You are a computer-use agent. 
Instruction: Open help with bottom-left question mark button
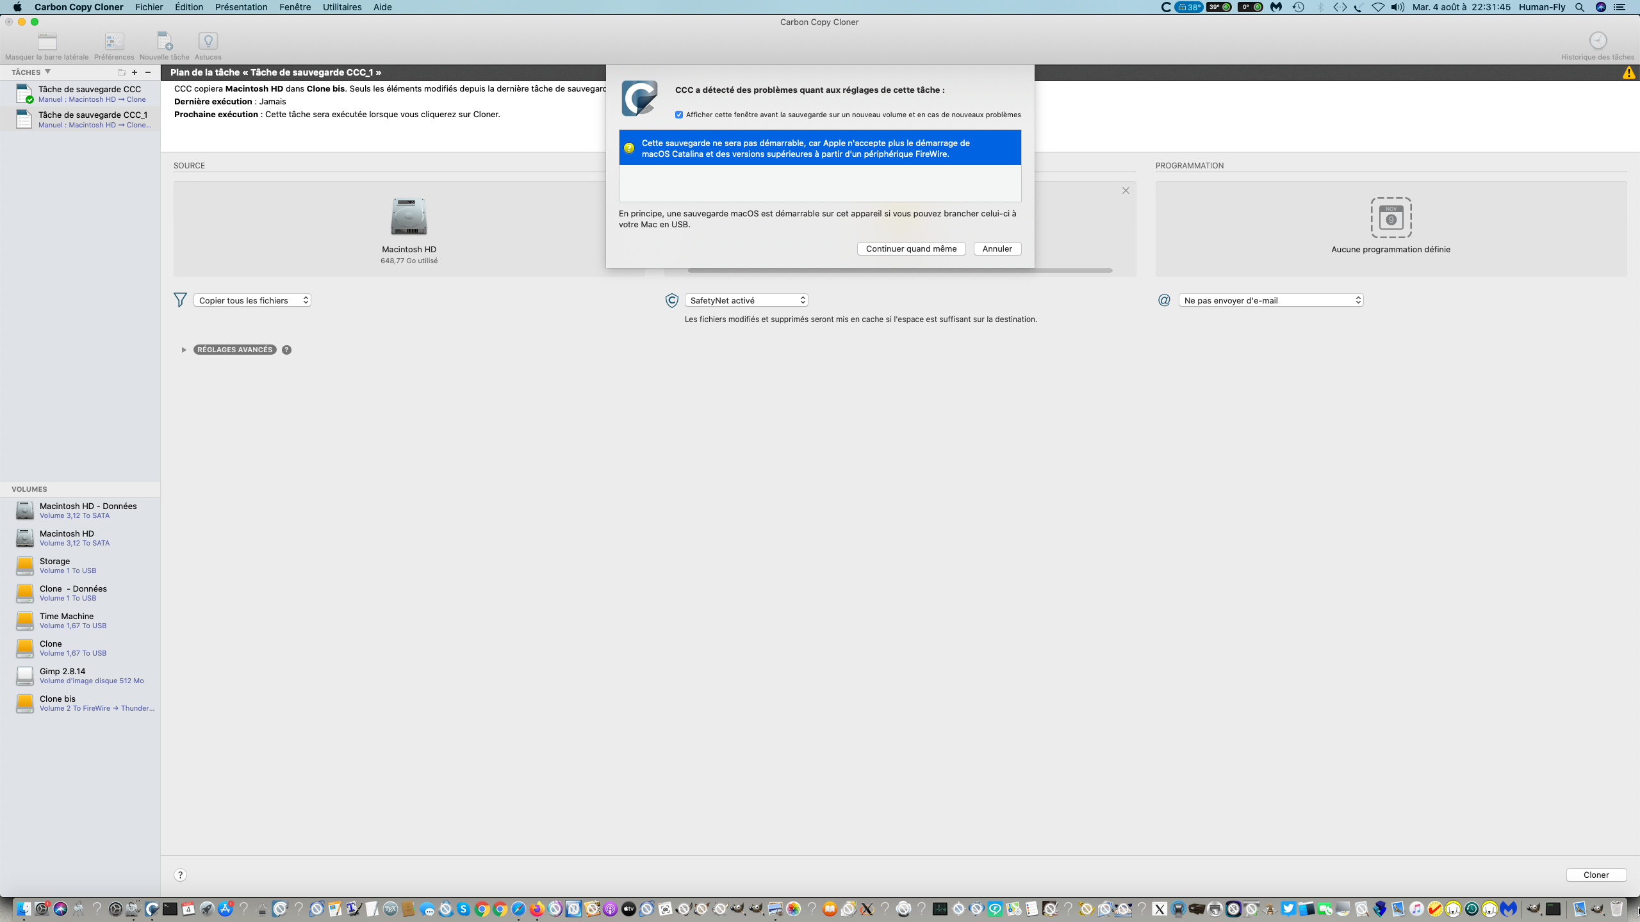pos(180,875)
